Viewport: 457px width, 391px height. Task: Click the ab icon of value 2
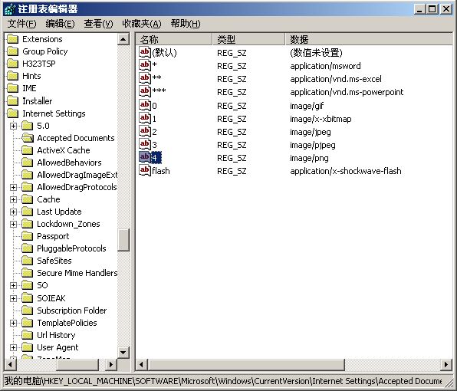click(x=145, y=131)
